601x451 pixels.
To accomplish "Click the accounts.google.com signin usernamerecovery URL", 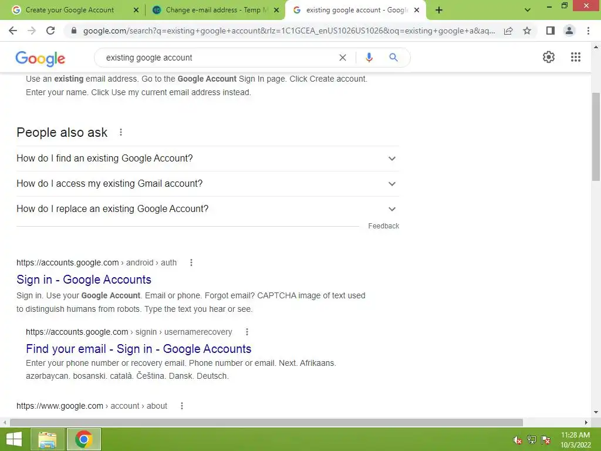I will pos(129,332).
